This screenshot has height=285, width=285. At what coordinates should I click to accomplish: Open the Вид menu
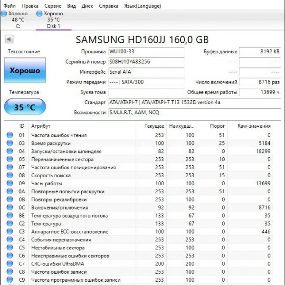coord(71,6)
